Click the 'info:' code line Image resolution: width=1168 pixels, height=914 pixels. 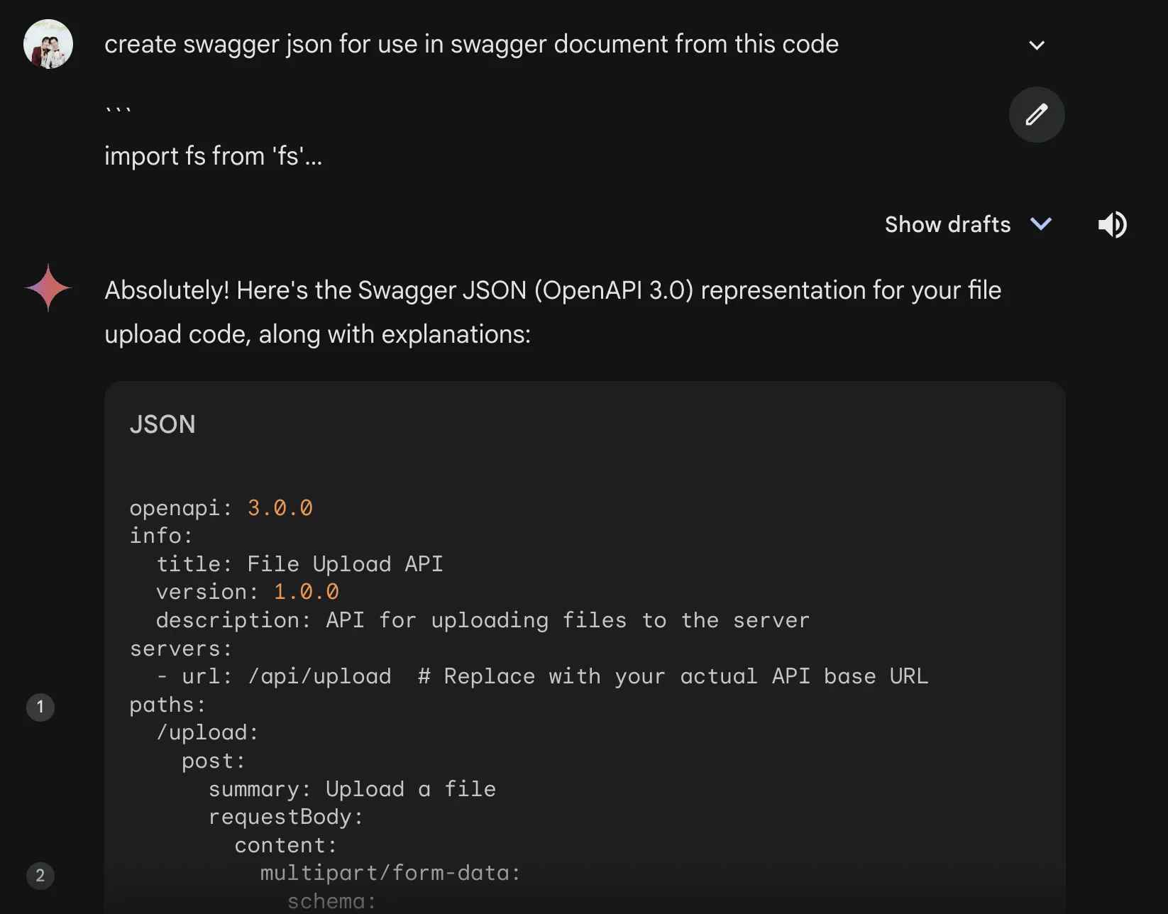click(x=161, y=536)
